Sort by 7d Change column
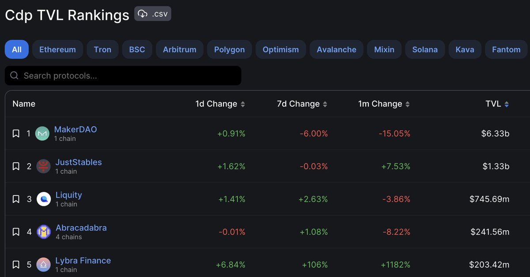The height and width of the screenshot is (277, 530). (x=302, y=104)
